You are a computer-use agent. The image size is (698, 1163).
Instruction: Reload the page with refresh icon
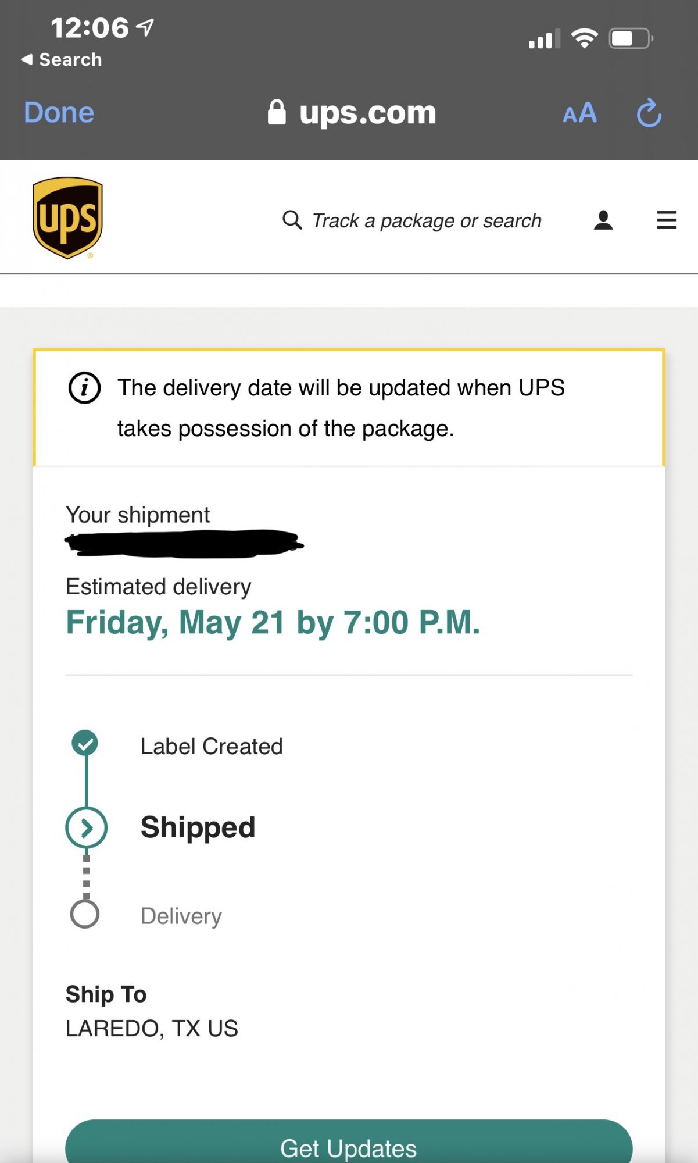click(x=649, y=113)
